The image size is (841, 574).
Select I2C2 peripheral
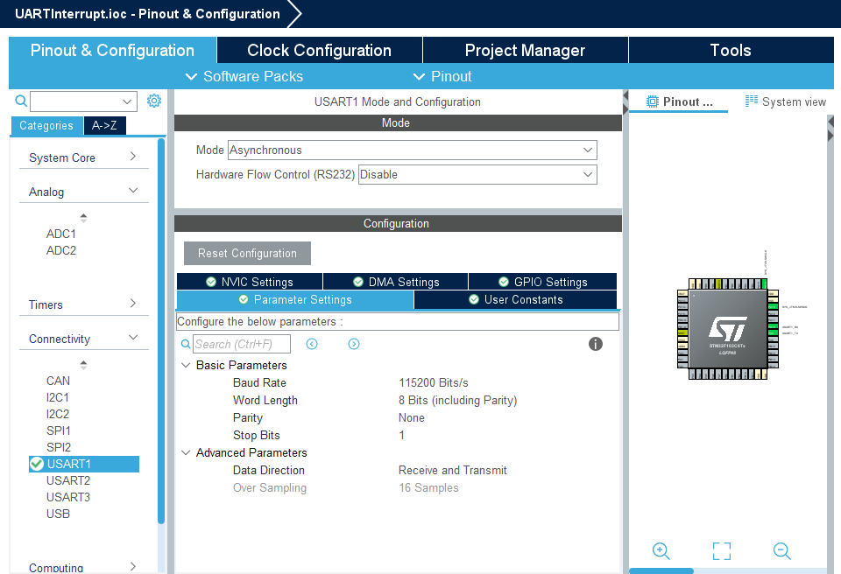coord(58,414)
